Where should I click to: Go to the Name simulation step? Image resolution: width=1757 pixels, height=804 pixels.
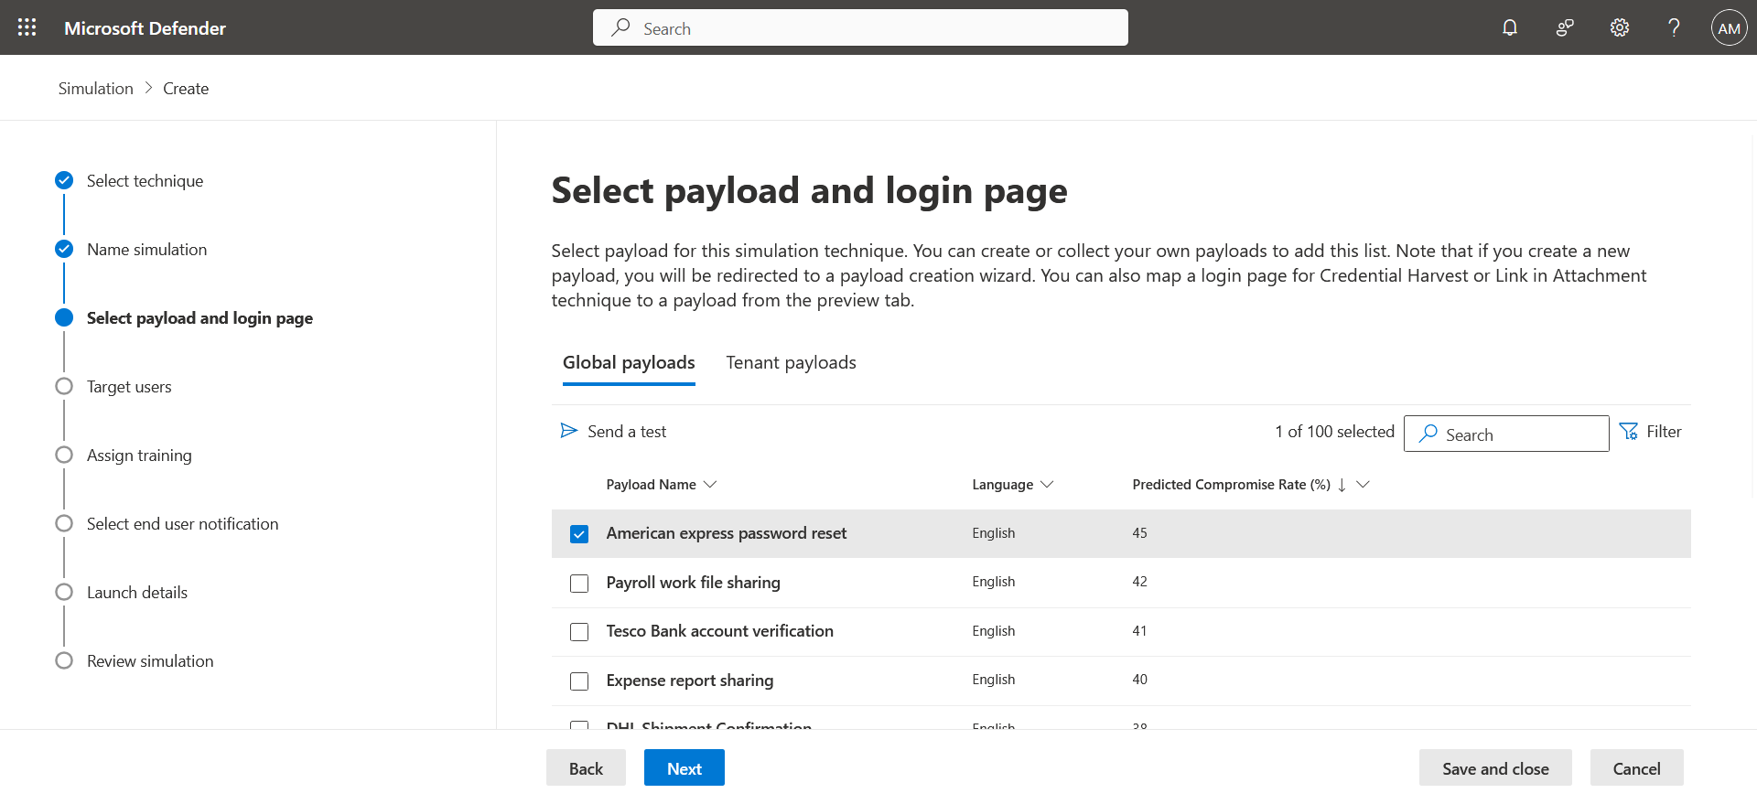pos(146,250)
